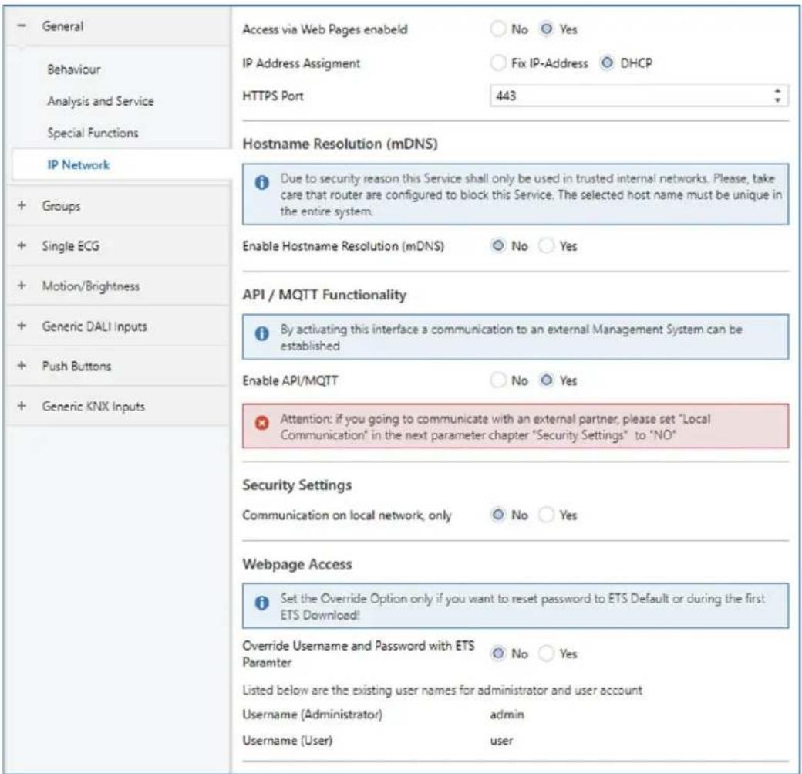Select the Groups tree heading
Viewport: 802px width, 774px height.
coord(61,206)
